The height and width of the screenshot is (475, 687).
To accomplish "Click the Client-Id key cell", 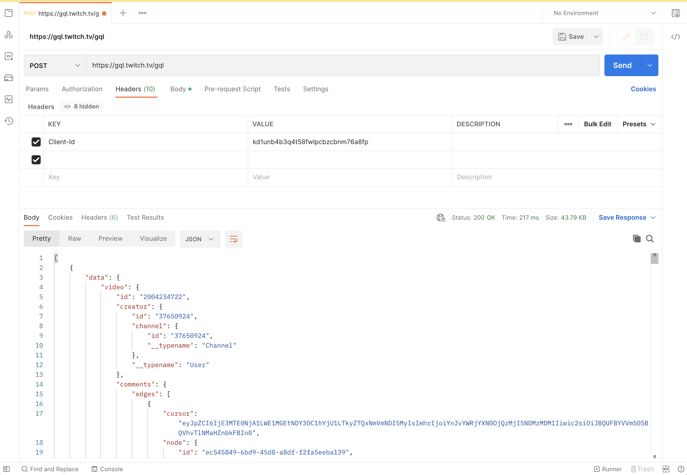I will tap(146, 142).
